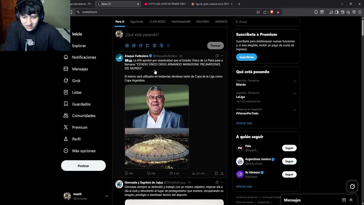The image size is (364, 205).
Task: Open Brave VPN shield icon
Action: coord(354,12)
